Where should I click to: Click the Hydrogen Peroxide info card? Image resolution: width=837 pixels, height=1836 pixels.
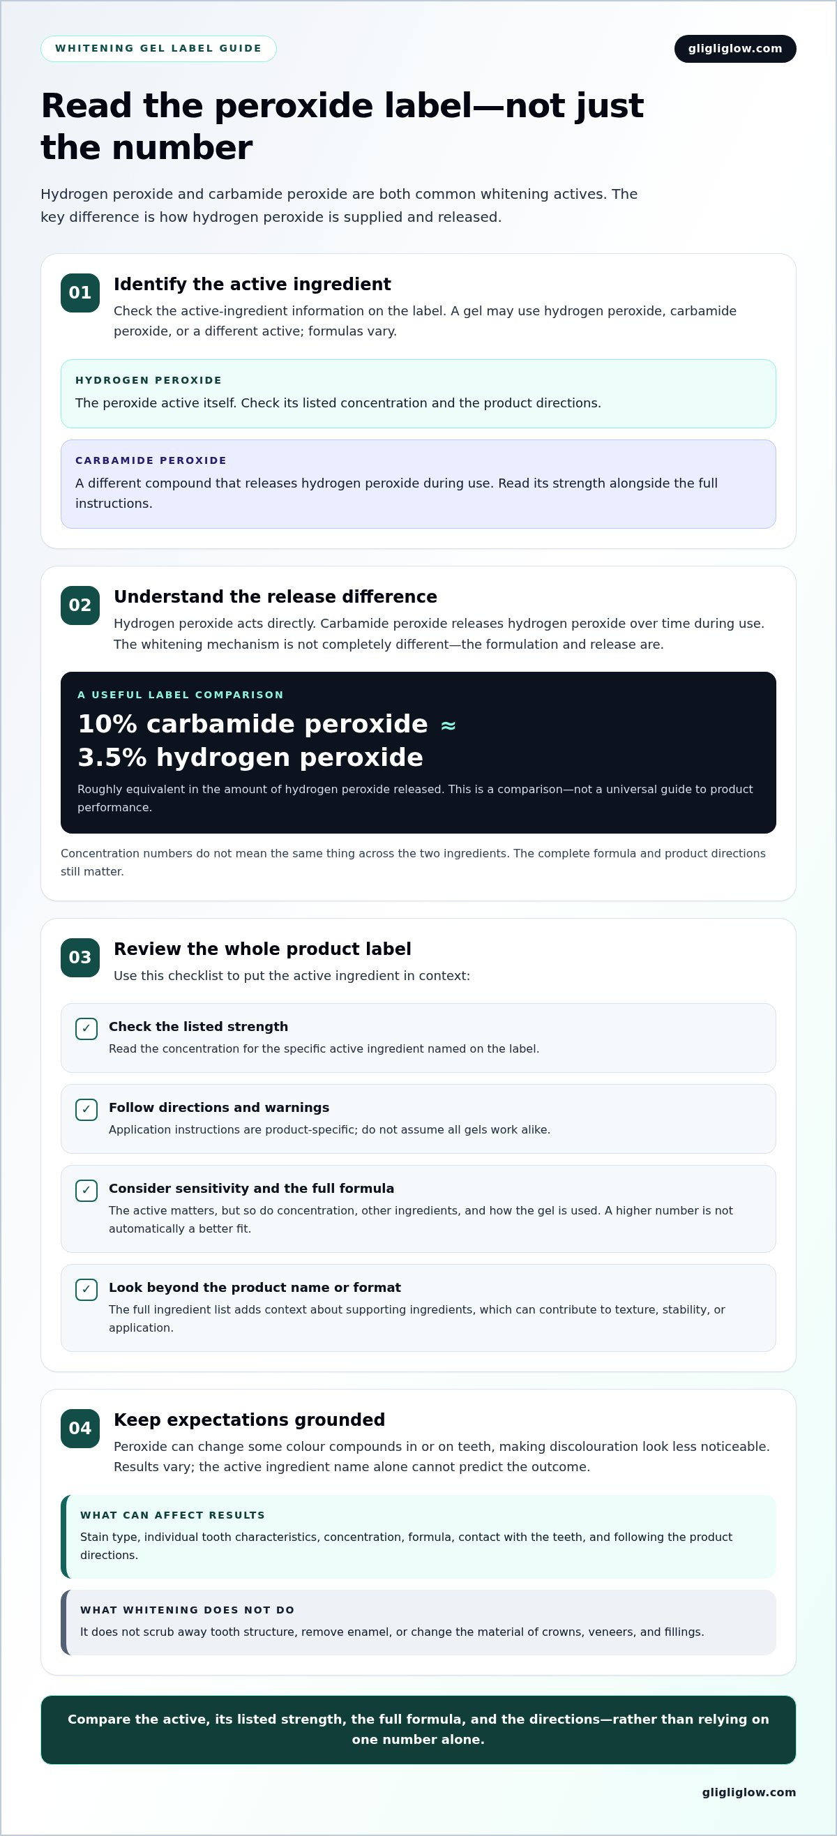[418, 393]
